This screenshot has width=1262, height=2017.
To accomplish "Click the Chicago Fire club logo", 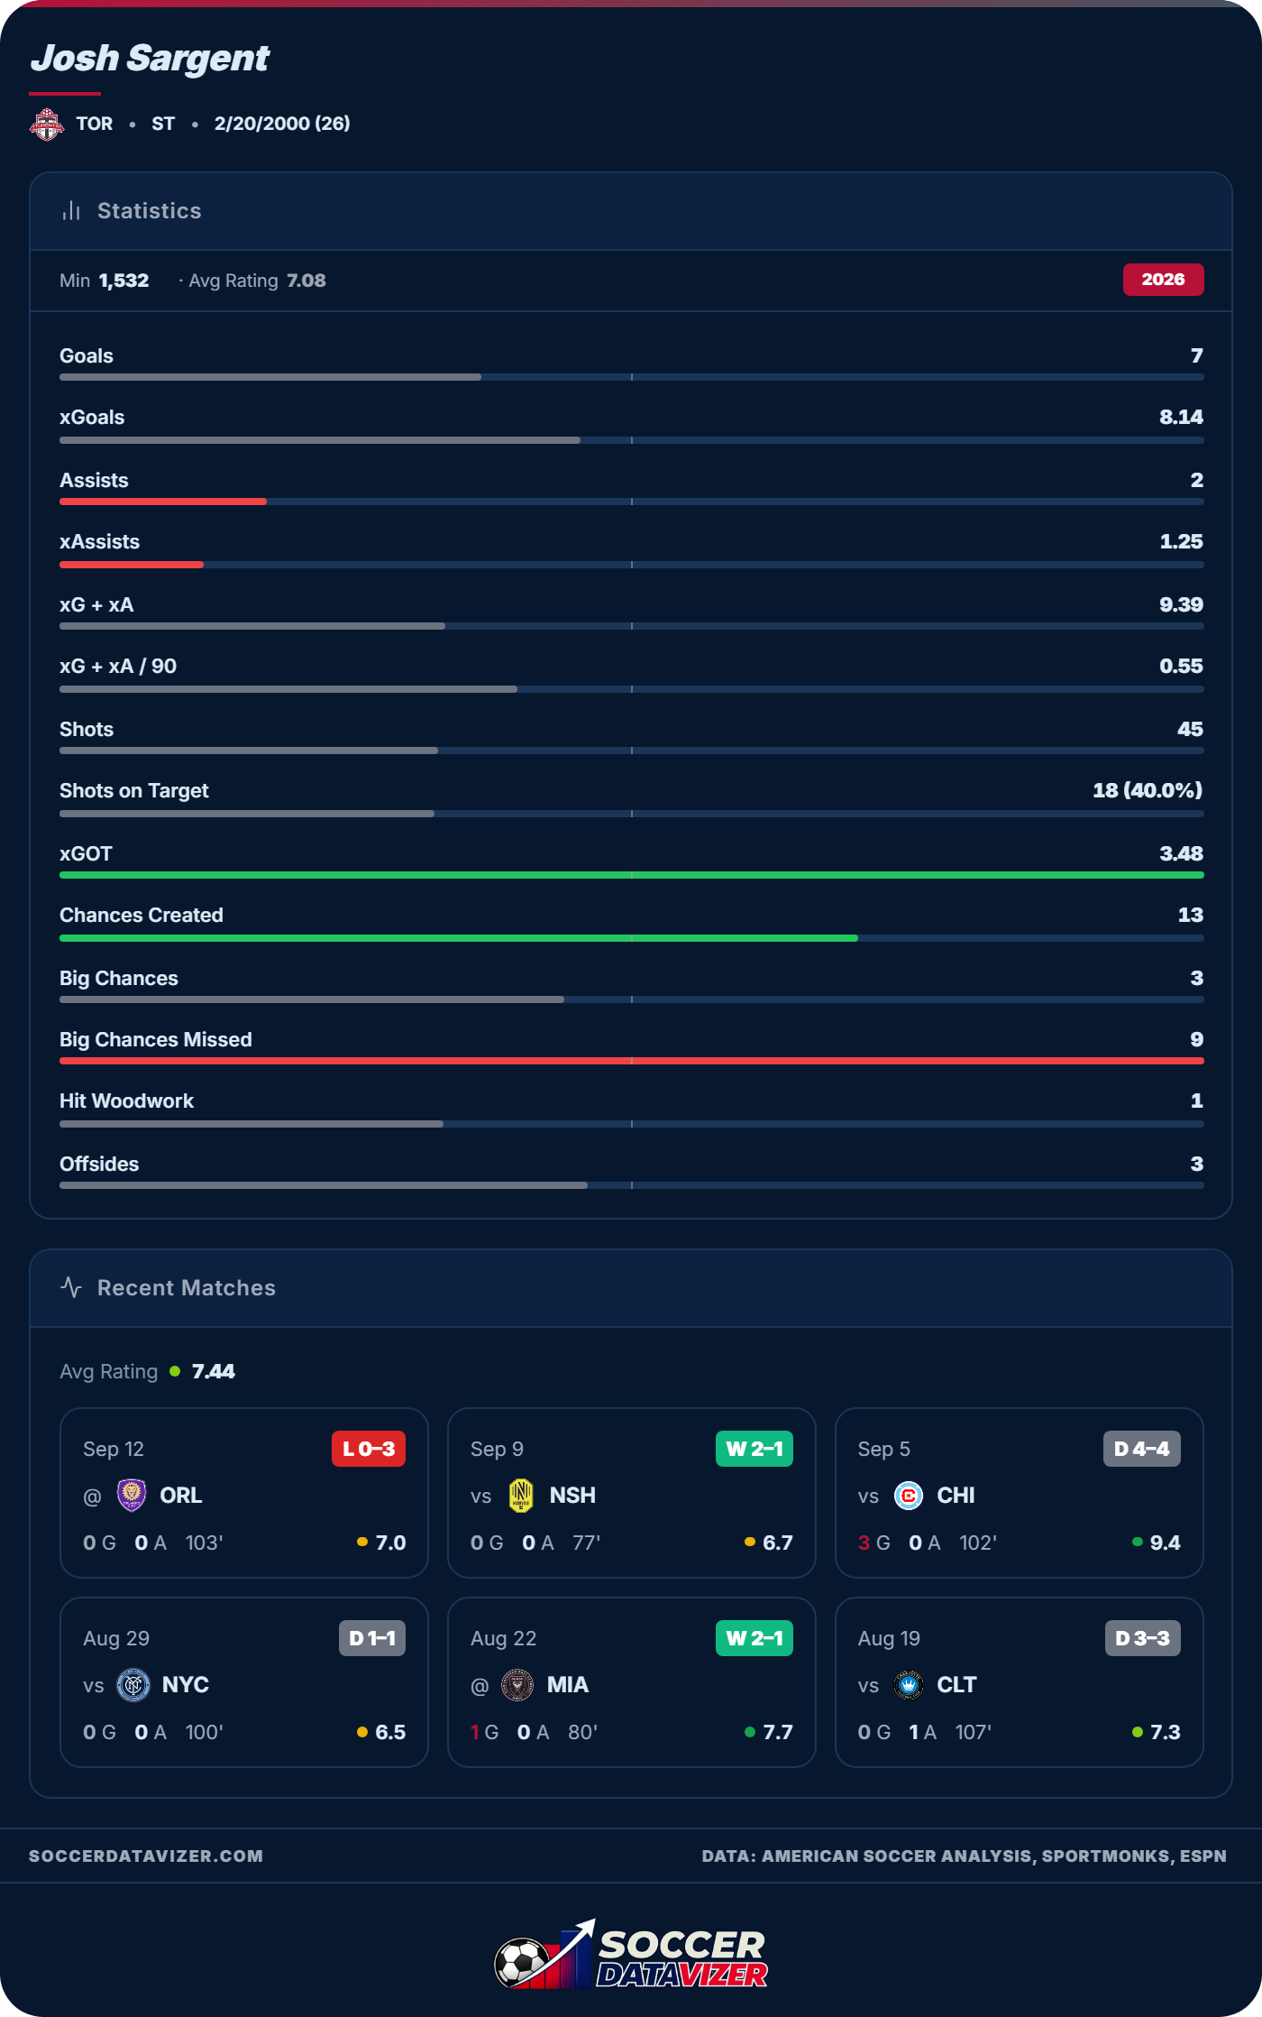I will coord(909,1496).
